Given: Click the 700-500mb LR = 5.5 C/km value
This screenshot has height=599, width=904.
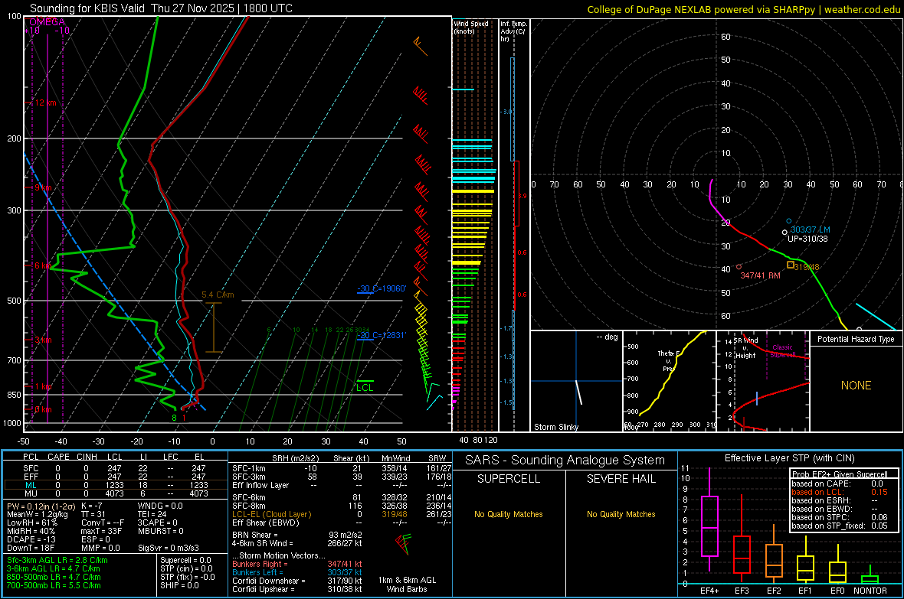Looking at the screenshot, I should (x=54, y=585).
